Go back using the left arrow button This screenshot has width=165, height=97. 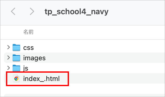tap(13, 11)
